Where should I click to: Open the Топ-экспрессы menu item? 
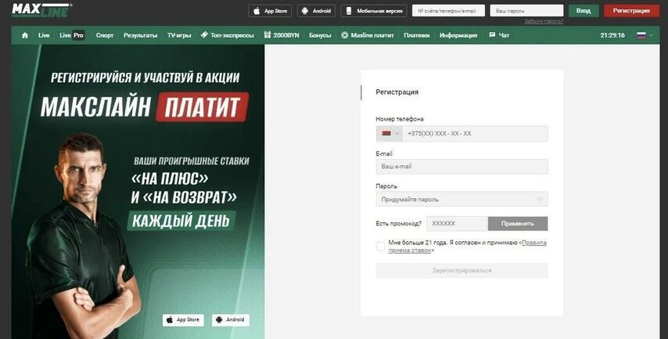pyautogui.click(x=227, y=35)
